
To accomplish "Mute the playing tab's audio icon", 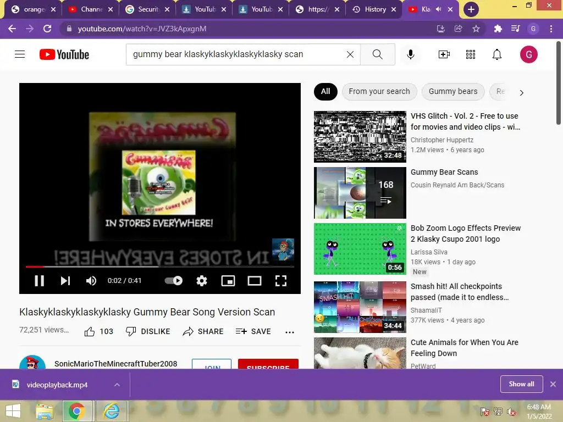I will (438, 9).
